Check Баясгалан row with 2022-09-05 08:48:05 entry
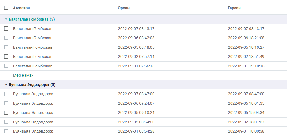The height and width of the screenshot is (135, 287). coord(6,47)
